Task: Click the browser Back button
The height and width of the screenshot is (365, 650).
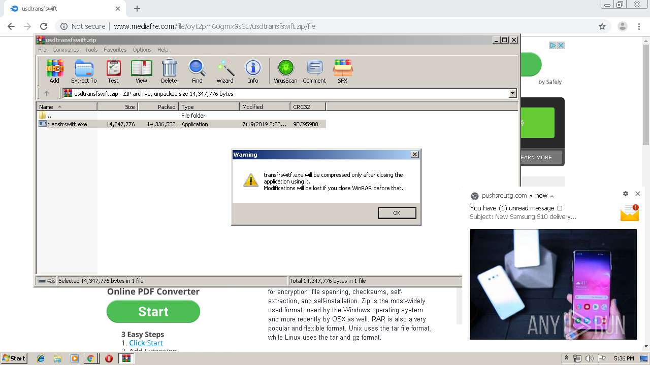Action: [x=11, y=26]
